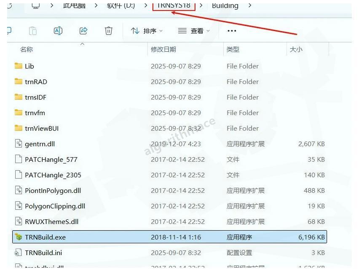Expand the 排序 sort dropdown chevron
The image size is (359, 271).
click(x=161, y=30)
